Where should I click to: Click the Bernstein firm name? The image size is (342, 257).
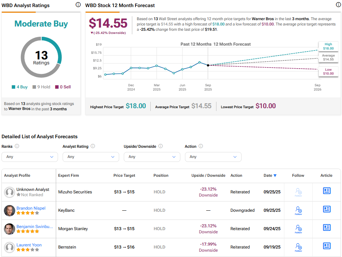[x=67, y=247]
